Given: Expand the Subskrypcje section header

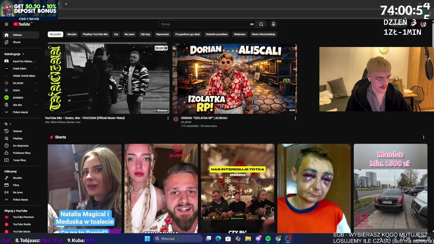Looking at the screenshot, I should 14,54.
